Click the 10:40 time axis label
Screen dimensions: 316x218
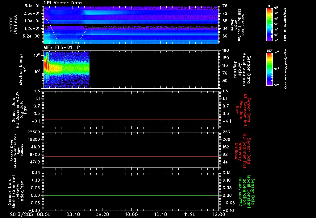click(160, 214)
